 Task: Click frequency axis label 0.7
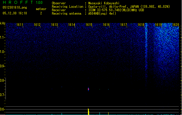[2, 95]
